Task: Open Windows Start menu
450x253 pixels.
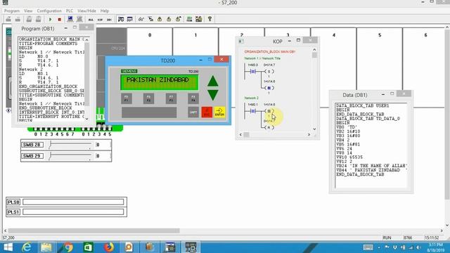Action: [8, 247]
